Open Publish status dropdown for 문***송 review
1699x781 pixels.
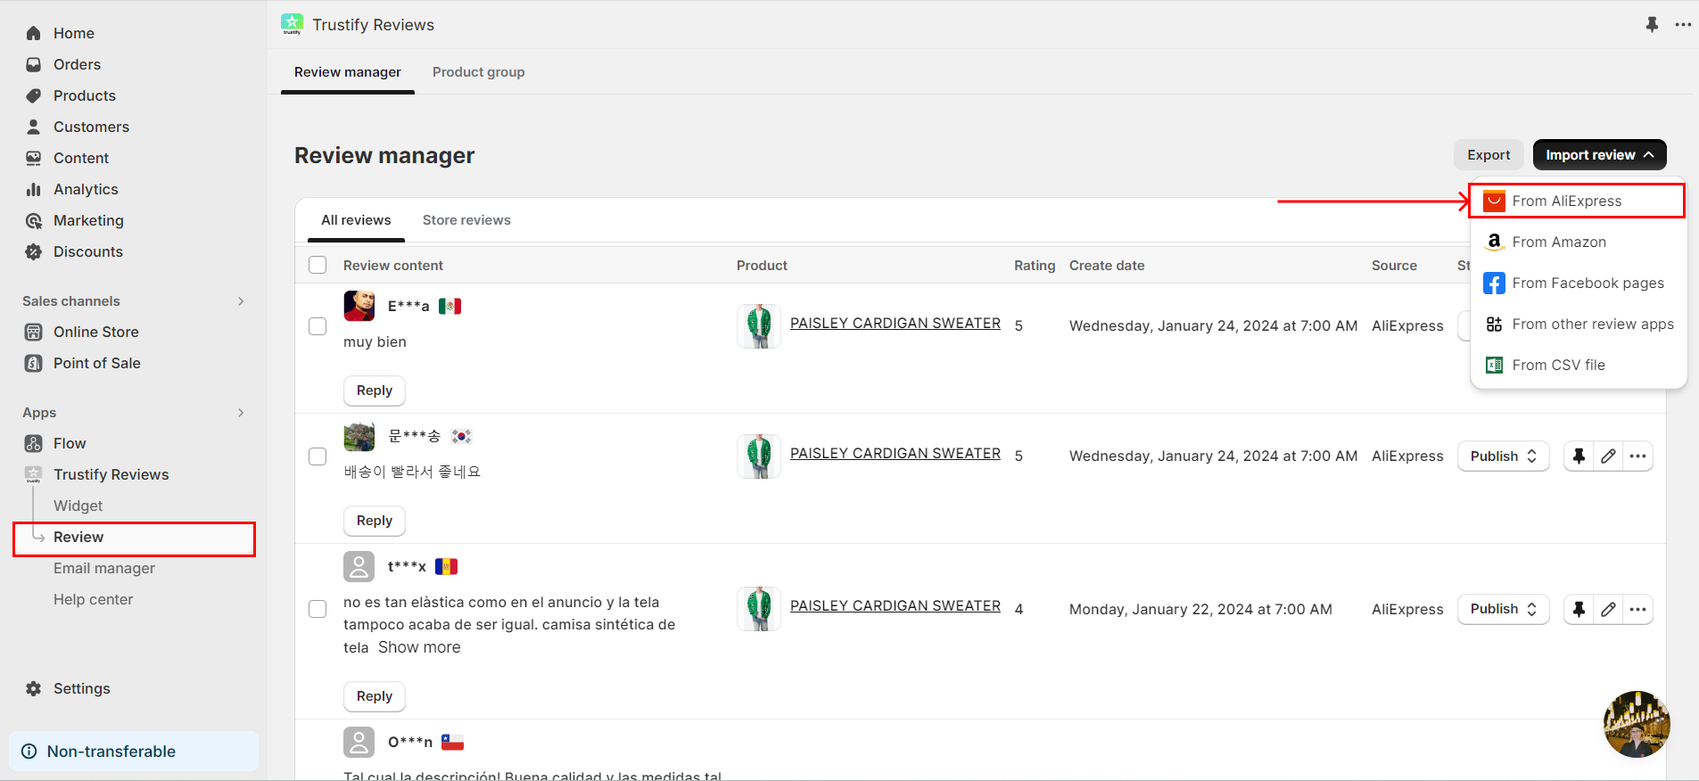tap(1503, 456)
